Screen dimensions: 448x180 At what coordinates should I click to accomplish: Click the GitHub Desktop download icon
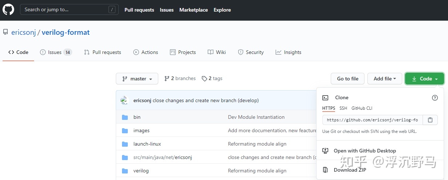tap(326, 151)
